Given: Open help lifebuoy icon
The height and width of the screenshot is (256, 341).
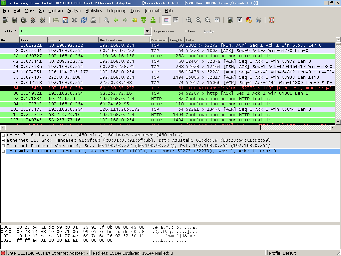Looking at the screenshot, I should [x=272, y=20].
